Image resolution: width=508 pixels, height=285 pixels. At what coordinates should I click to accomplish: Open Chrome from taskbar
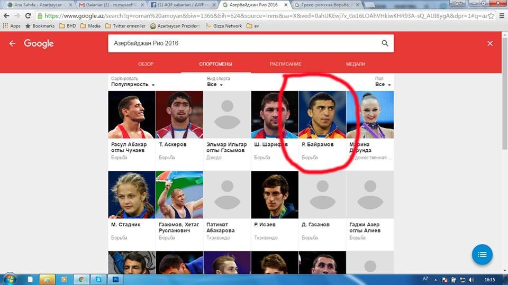tap(81, 279)
